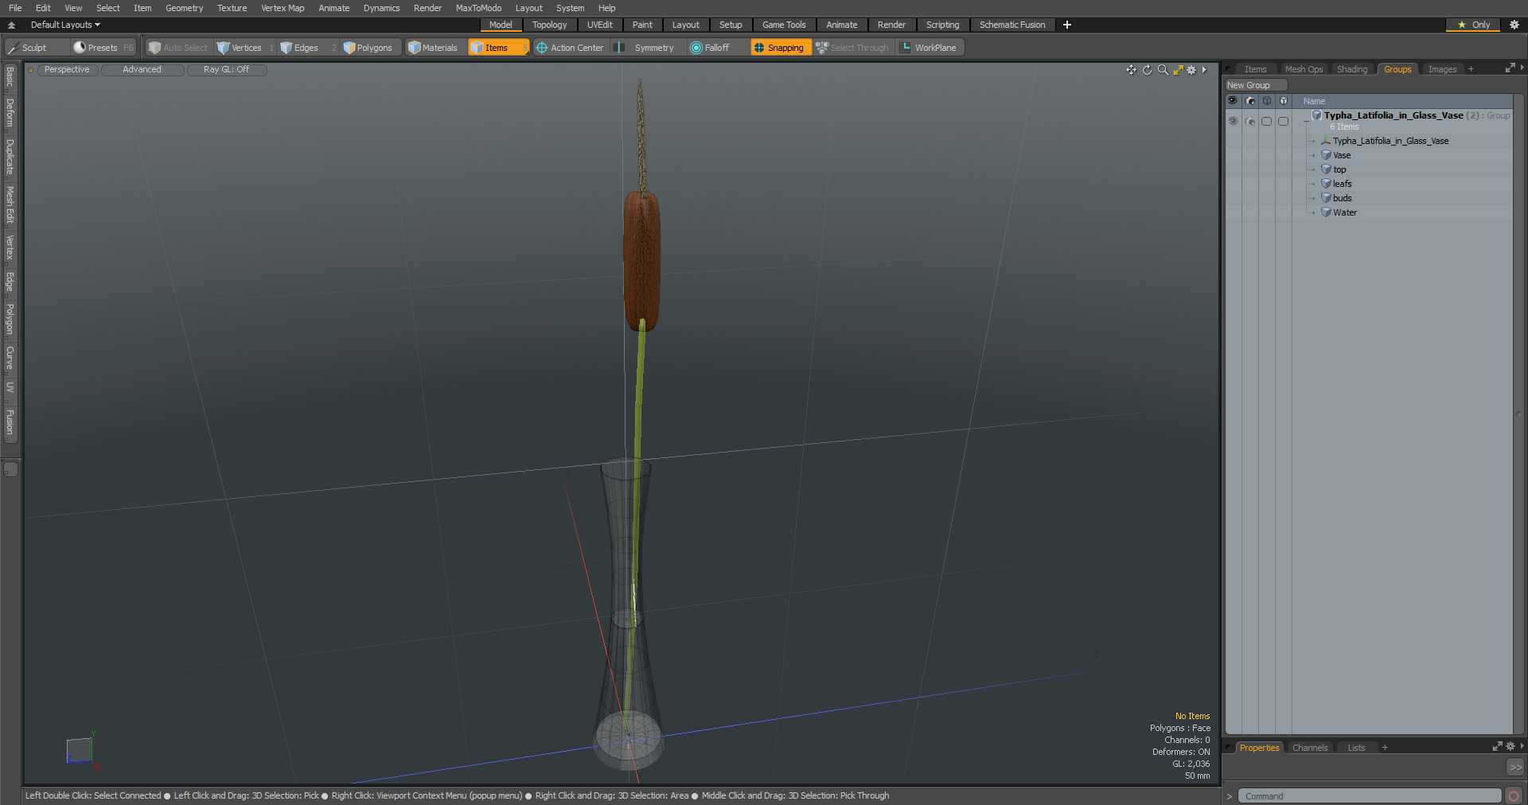Switch to the Topology layout tab

click(549, 25)
